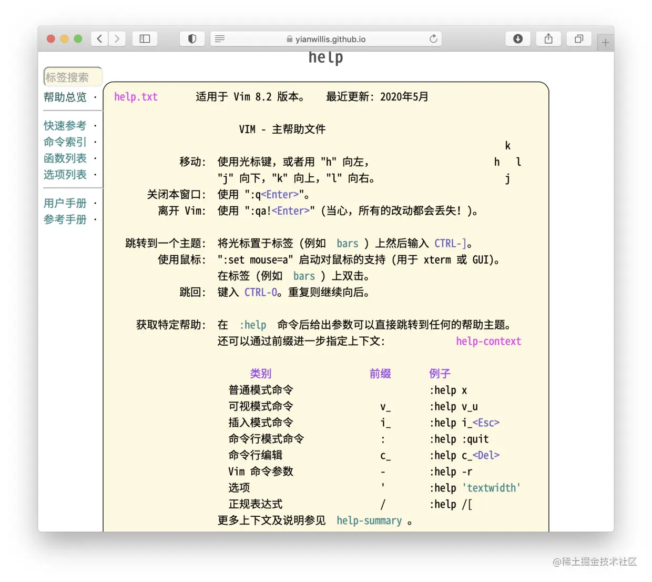Click <Enter> link after ":qa!"
Screen dimensions: 652x582
pos(291,211)
